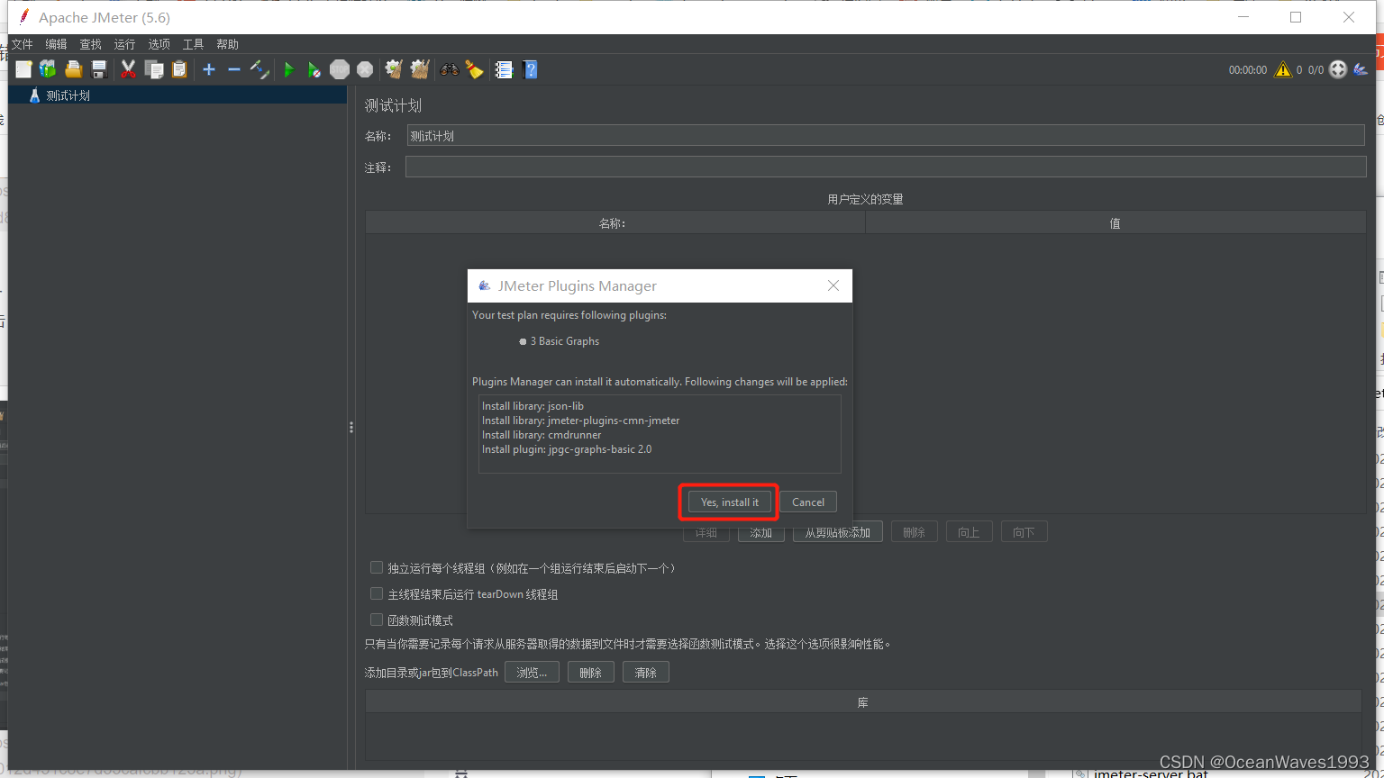Viewport: 1384px width, 778px height.
Task: Click 添加 to add a variable
Action: [x=761, y=532]
